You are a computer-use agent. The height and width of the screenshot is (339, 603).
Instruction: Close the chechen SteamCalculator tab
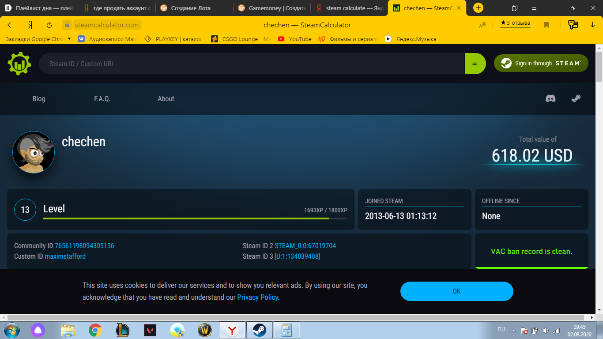pos(459,8)
